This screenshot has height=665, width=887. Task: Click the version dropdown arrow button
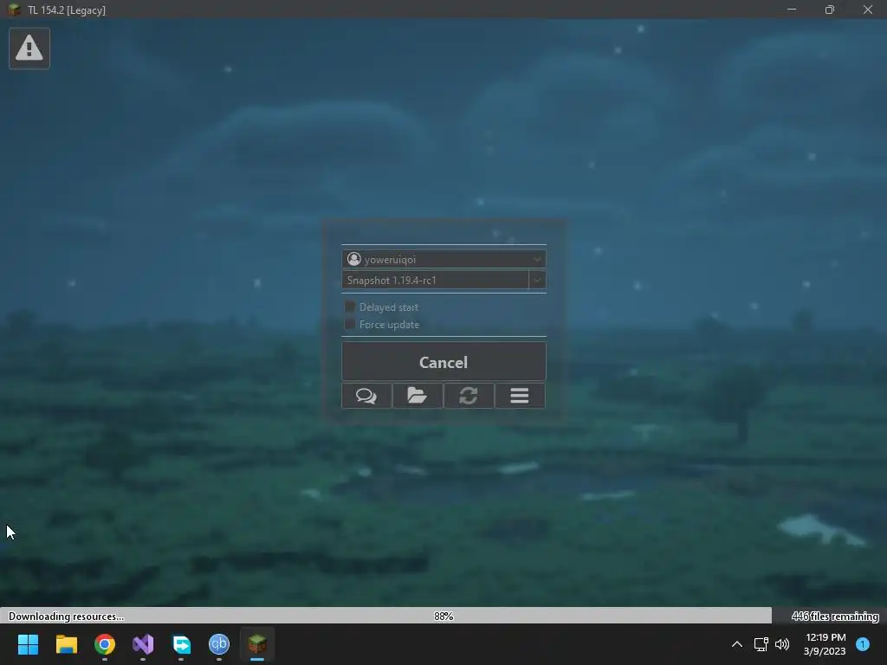click(537, 280)
